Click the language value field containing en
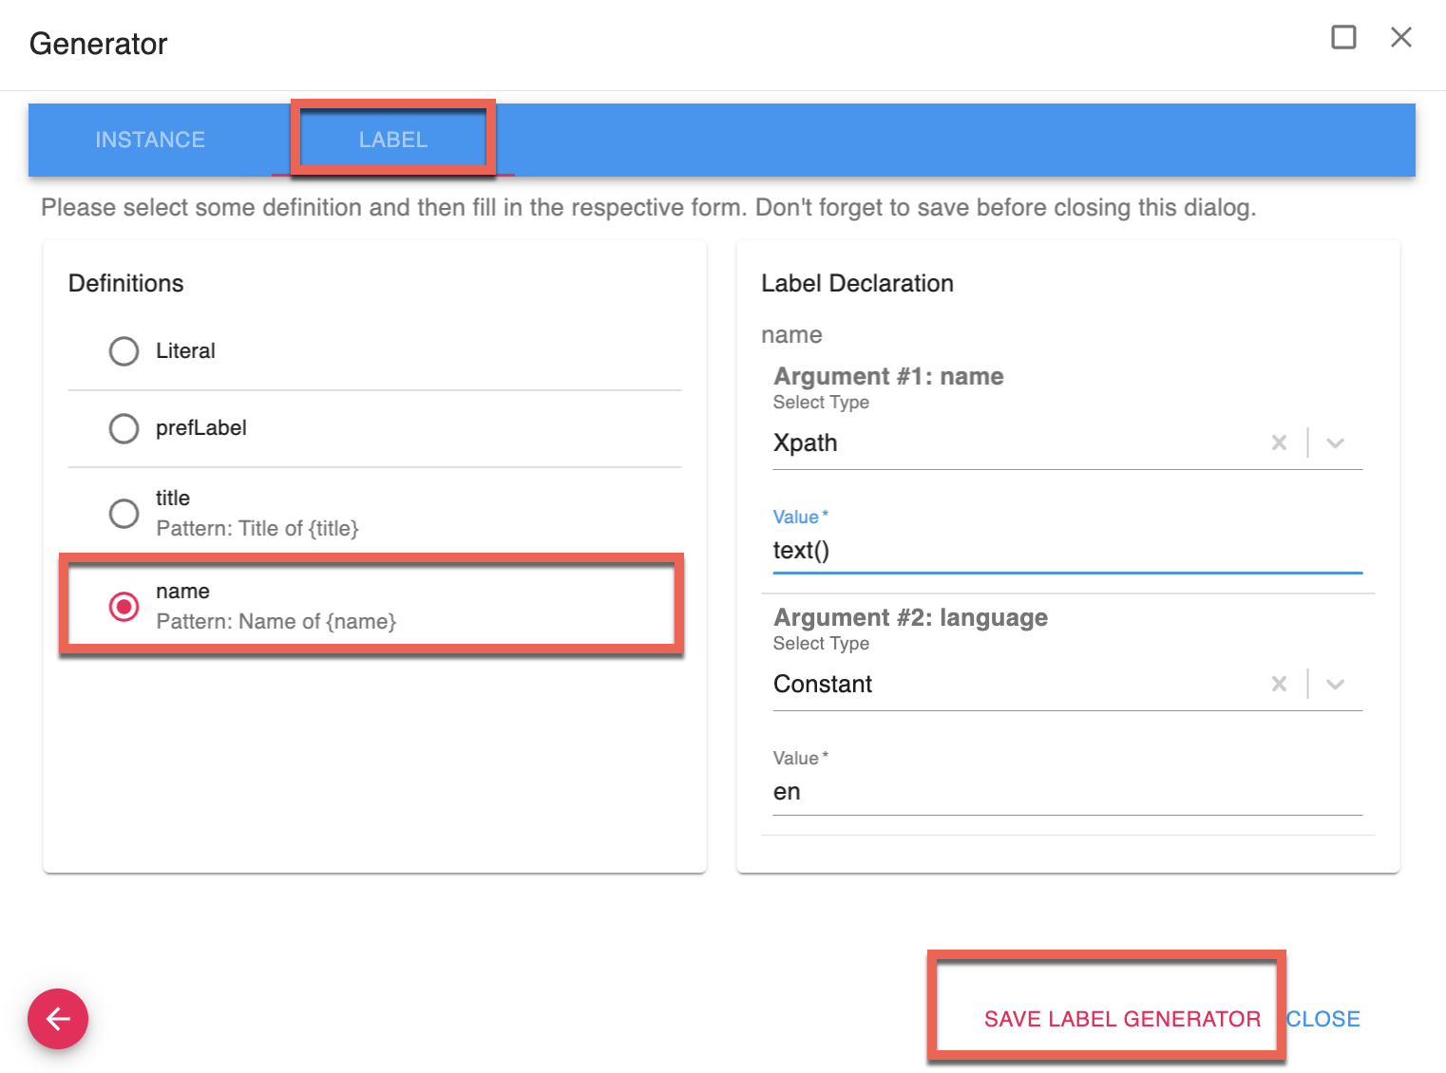 click(x=1066, y=792)
